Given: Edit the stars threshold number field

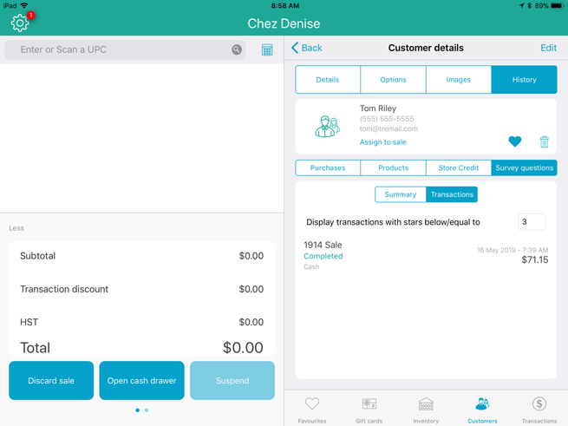Looking at the screenshot, I should click(x=531, y=222).
